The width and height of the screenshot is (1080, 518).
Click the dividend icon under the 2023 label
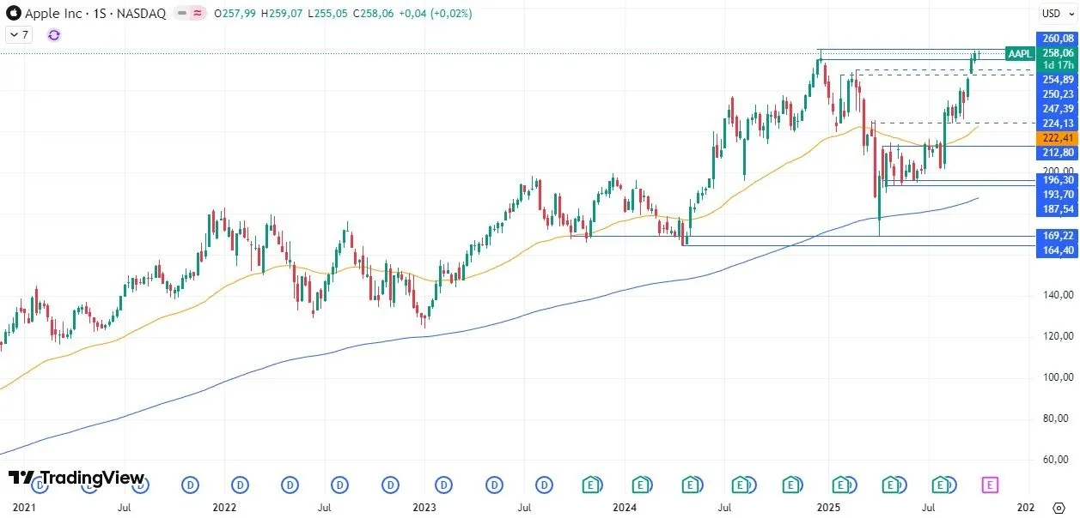(x=443, y=485)
